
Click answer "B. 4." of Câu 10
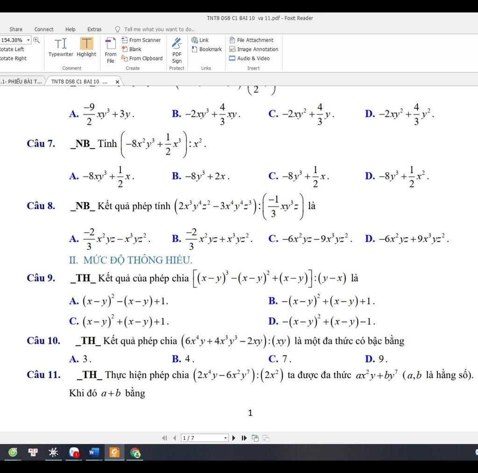183,359
